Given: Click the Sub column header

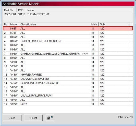Looking at the screenshot, I should coord(114,24).
